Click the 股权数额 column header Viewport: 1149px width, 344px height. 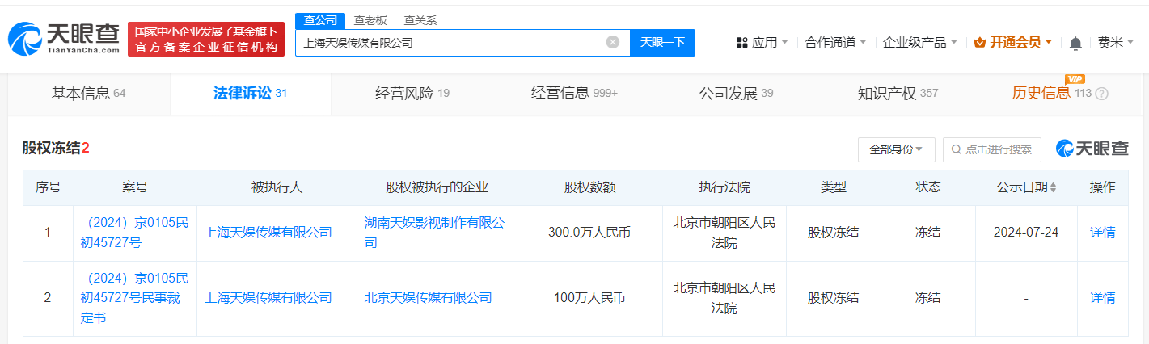coord(589,187)
